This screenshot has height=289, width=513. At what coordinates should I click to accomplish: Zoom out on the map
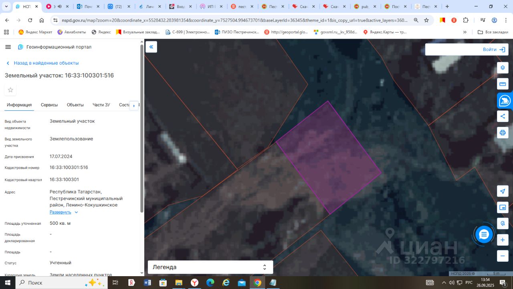(x=503, y=256)
